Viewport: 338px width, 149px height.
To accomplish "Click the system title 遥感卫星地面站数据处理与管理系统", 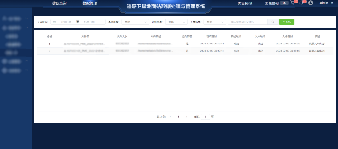I will 166,7.
